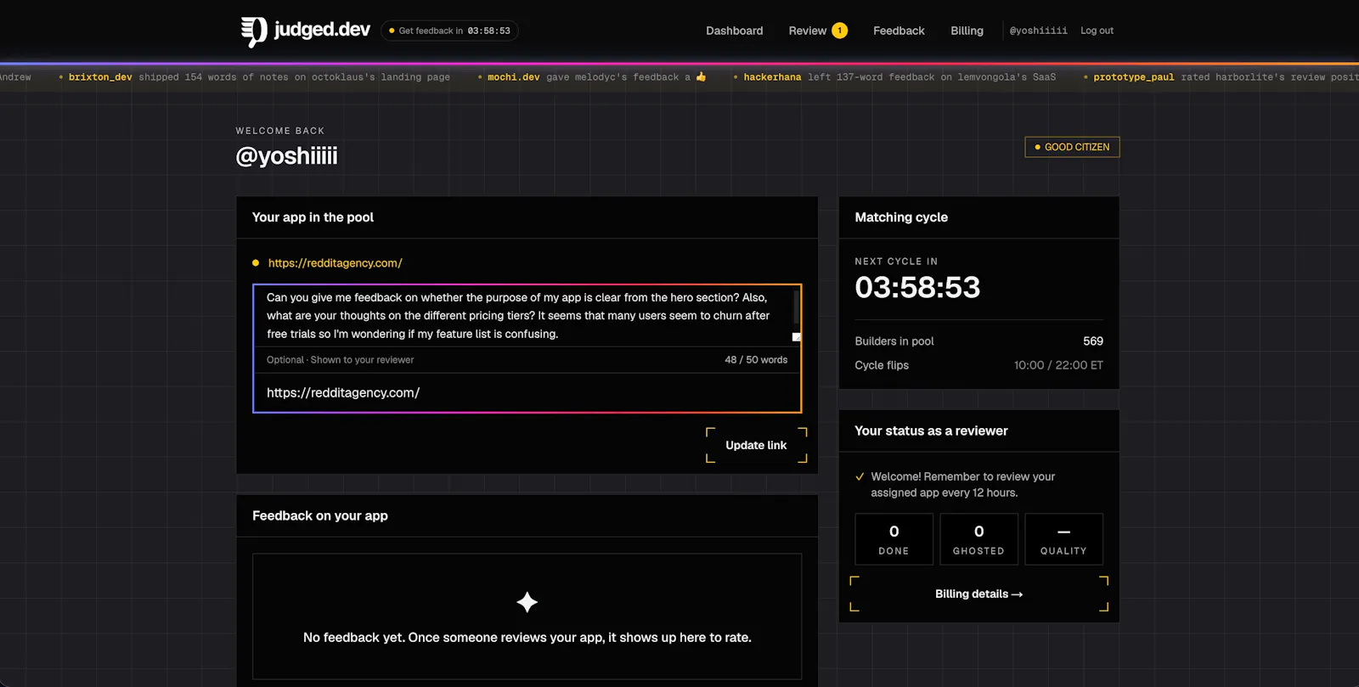
Task: Log out of the account
Action: click(1097, 31)
